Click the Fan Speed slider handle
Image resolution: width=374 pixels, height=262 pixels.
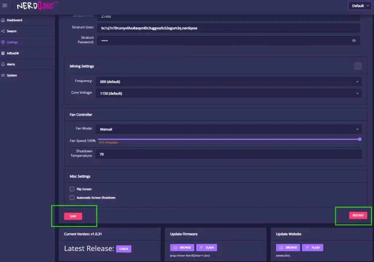pos(360,139)
